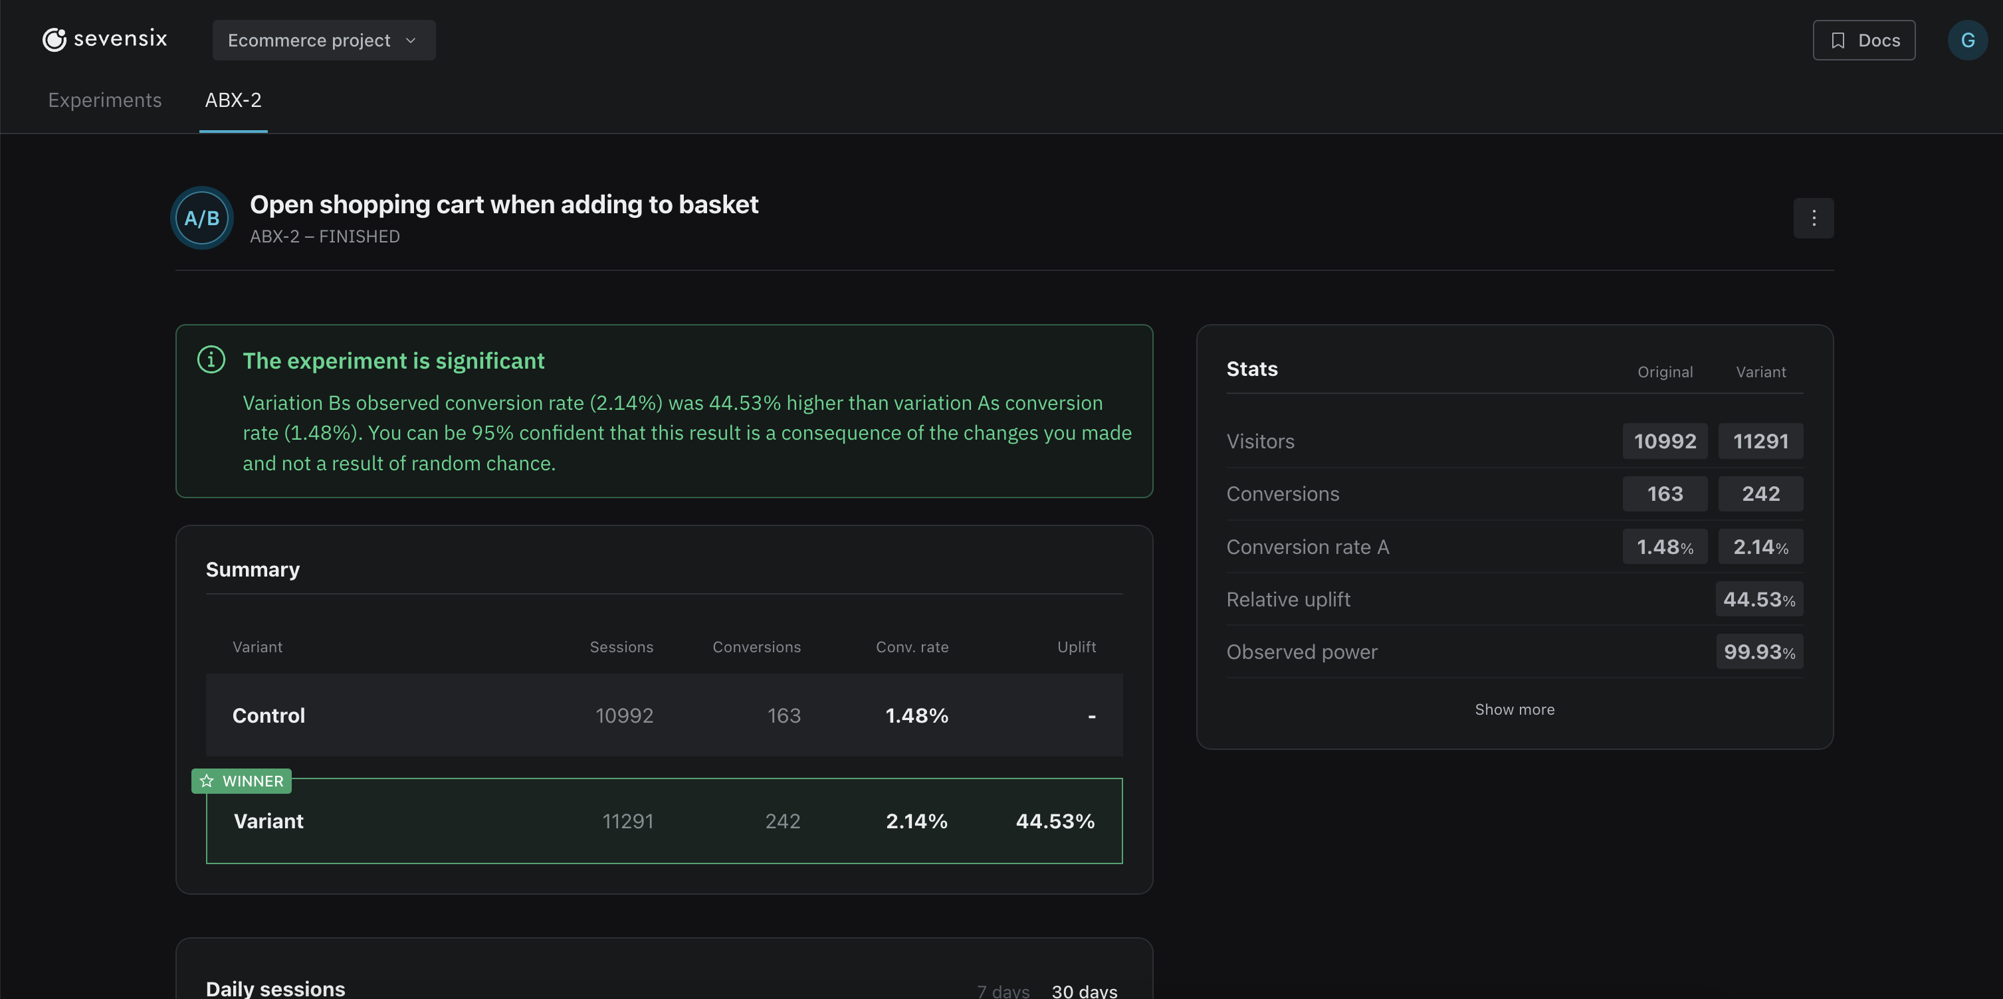Viewport: 2003px width, 999px height.
Task: Click the Daily sessions heading
Action: point(275,989)
